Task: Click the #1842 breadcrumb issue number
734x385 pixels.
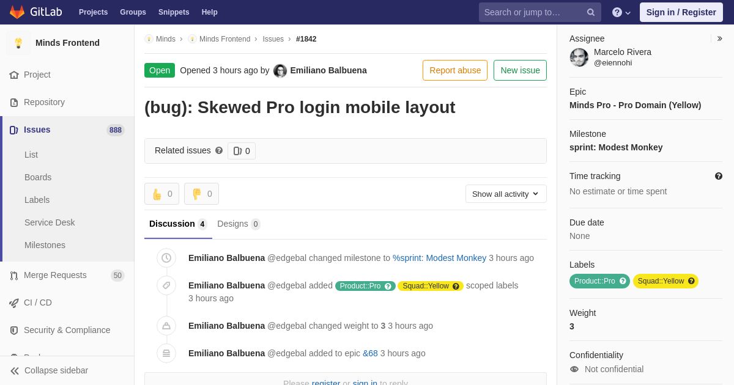Action: (x=306, y=39)
